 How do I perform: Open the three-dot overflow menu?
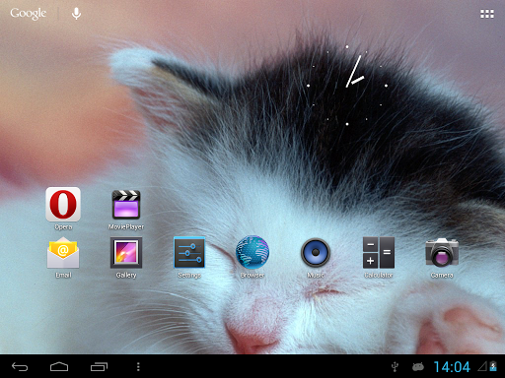[138, 366]
